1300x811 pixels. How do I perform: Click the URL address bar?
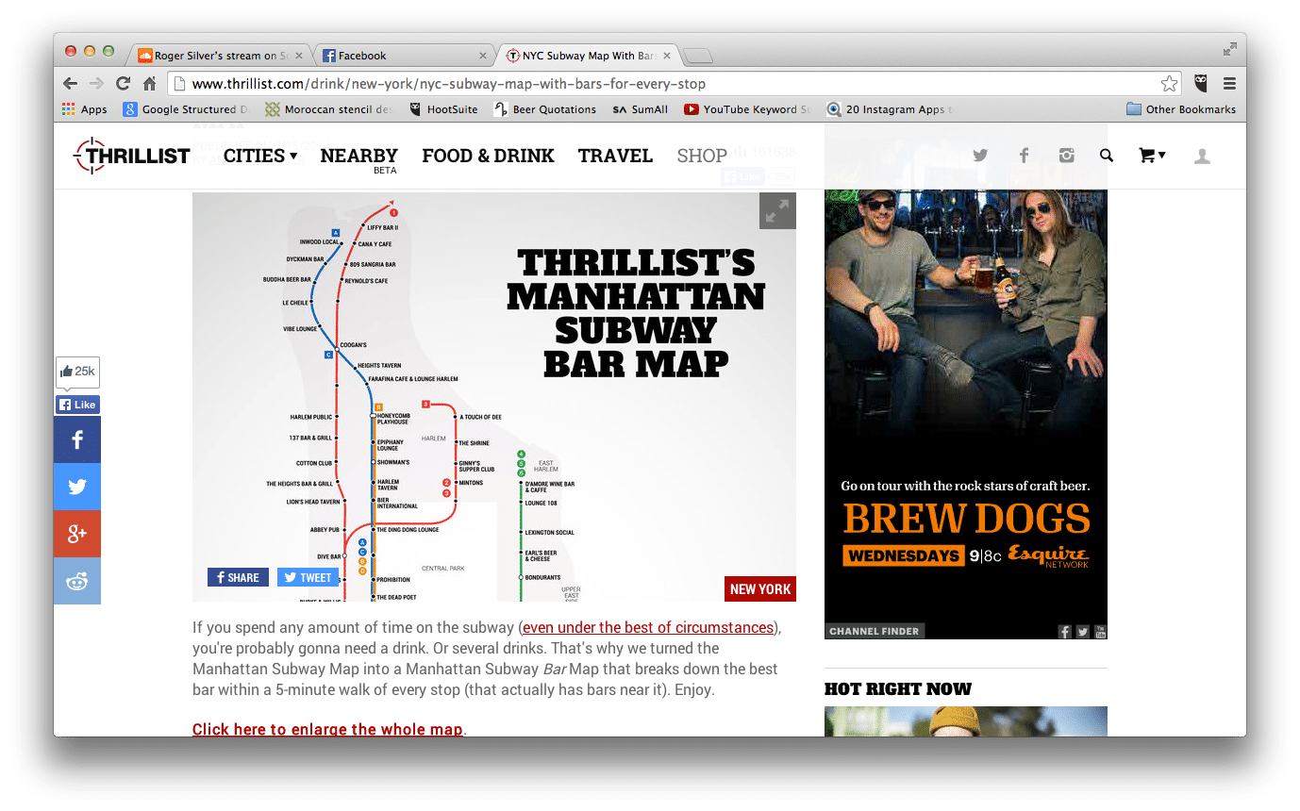click(x=675, y=83)
